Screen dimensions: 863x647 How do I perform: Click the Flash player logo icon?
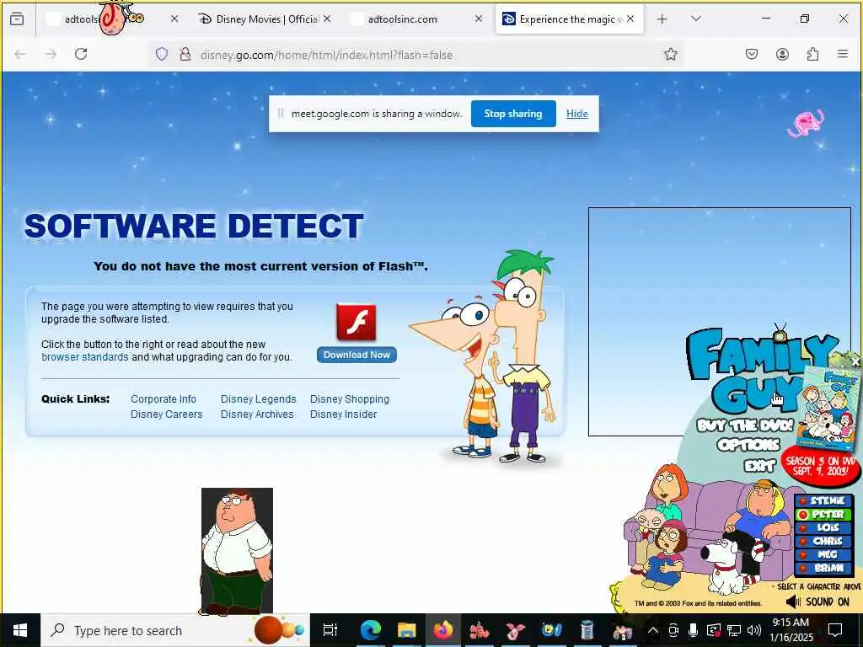click(x=356, y=323)
